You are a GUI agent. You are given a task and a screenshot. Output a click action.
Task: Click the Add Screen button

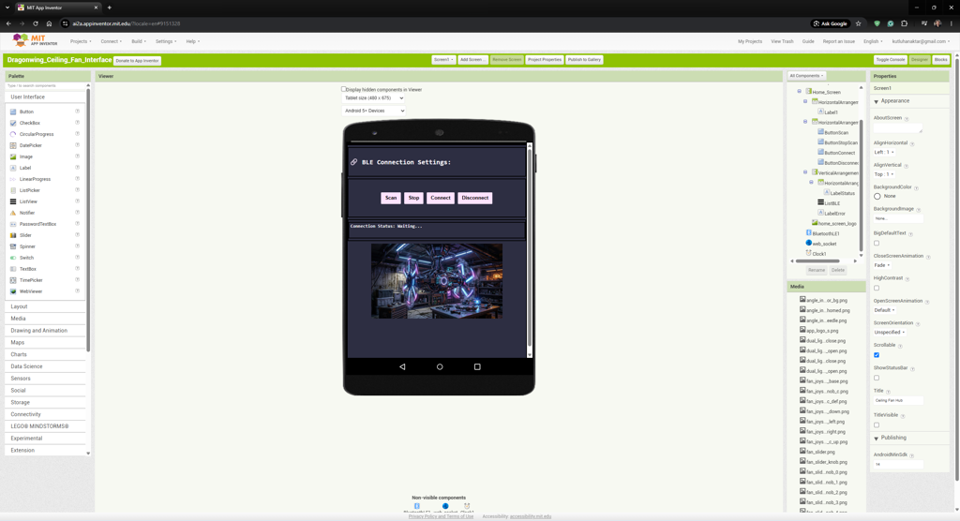(472, 59)
